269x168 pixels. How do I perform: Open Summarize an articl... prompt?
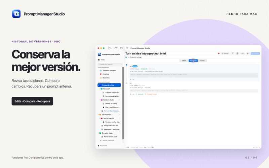click(x=111, y=96)
